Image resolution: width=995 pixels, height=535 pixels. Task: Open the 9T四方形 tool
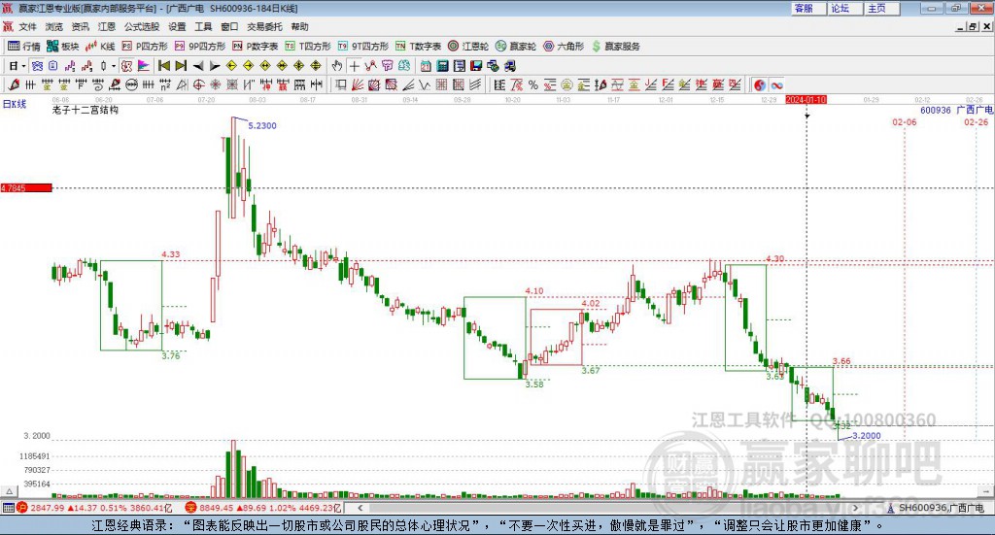363,47
